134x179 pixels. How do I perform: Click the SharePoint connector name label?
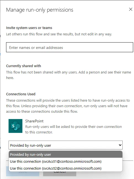click(34, 121)
